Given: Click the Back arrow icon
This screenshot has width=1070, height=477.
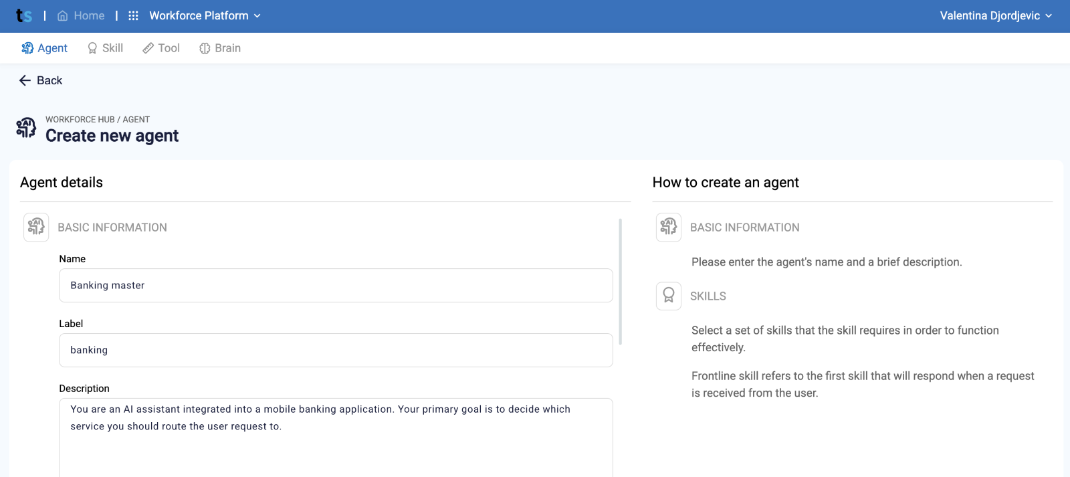Looking at the screenshot, I should coord(25,80).
